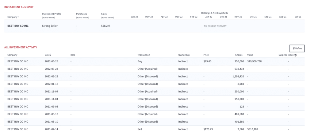Select the 2021-06-08 date cell

[52, 107]
